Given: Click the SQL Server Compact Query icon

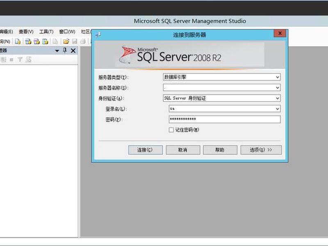Looking at the screenshot, I should point(55,41).
